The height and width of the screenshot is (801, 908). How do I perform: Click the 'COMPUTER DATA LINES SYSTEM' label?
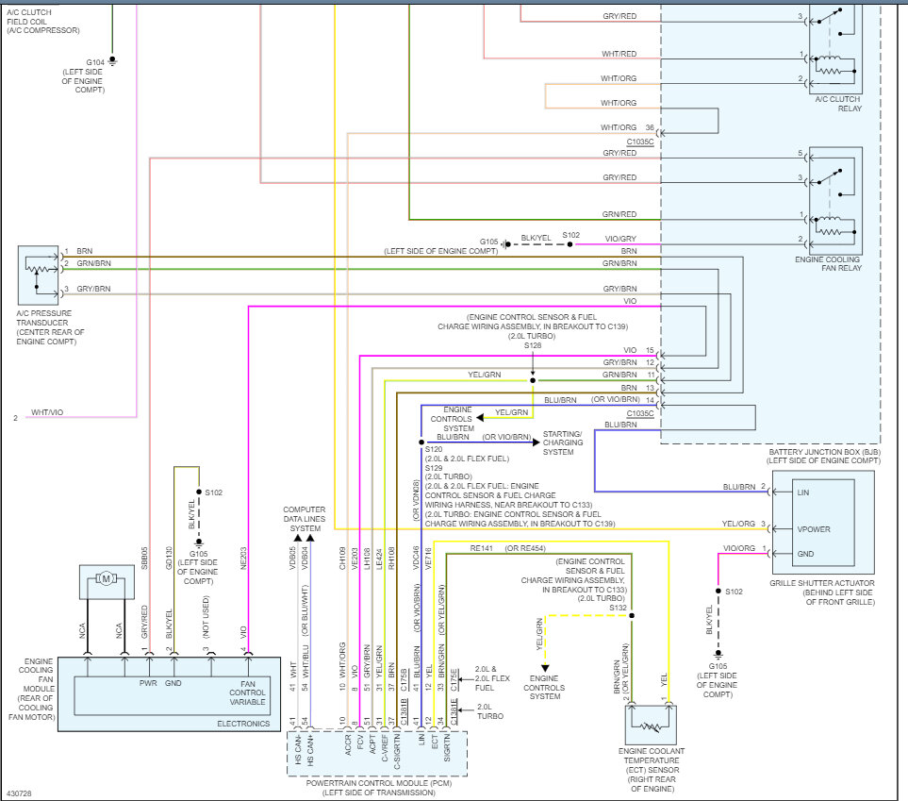tap(305, 519)
